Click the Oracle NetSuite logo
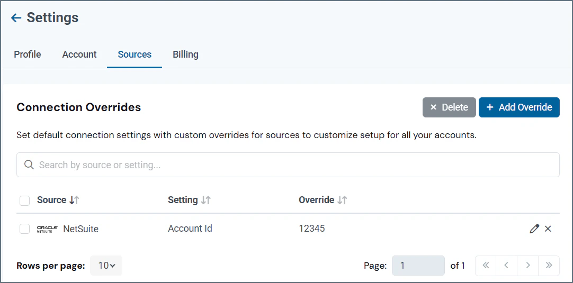This screenshot has height=283, width=573. tap(47, 229)
